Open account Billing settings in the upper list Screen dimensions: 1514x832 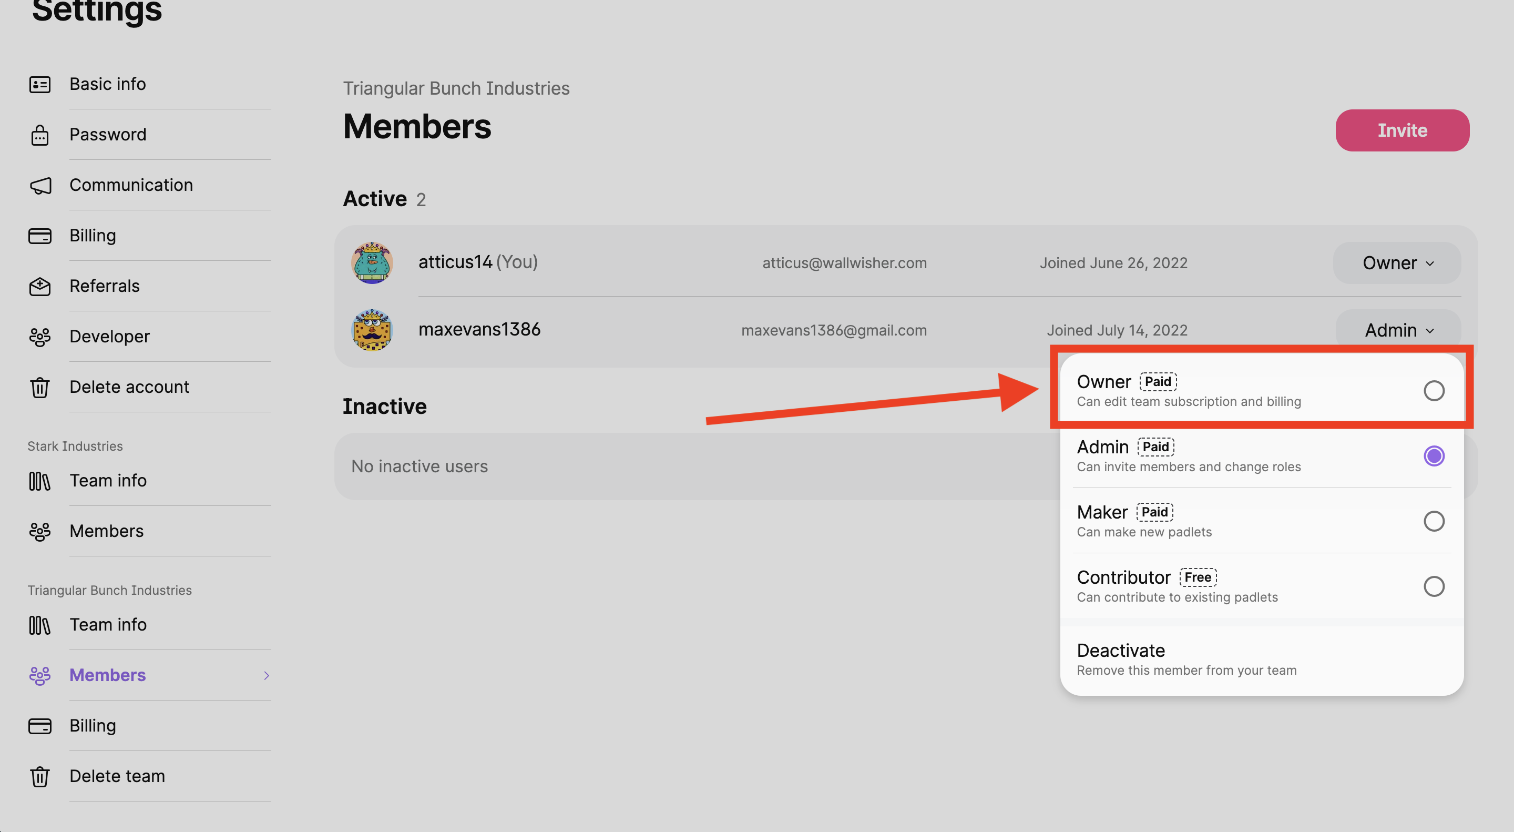point(93,236)
